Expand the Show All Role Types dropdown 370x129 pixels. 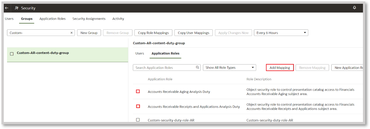[x=229, y=68]
